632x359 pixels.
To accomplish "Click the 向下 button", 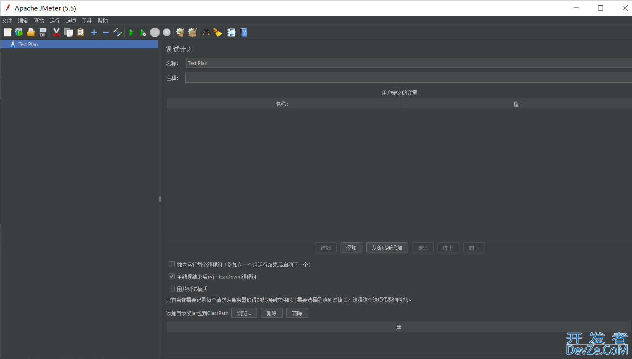I will pos(474,248).
